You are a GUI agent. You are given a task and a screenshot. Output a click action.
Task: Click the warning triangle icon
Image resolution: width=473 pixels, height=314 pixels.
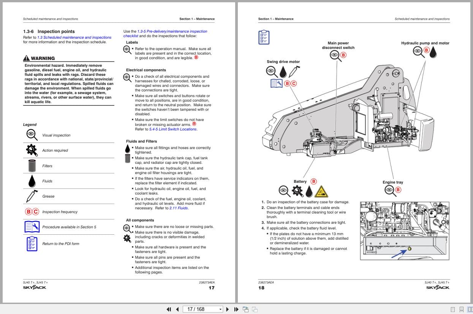coord(26,58)
